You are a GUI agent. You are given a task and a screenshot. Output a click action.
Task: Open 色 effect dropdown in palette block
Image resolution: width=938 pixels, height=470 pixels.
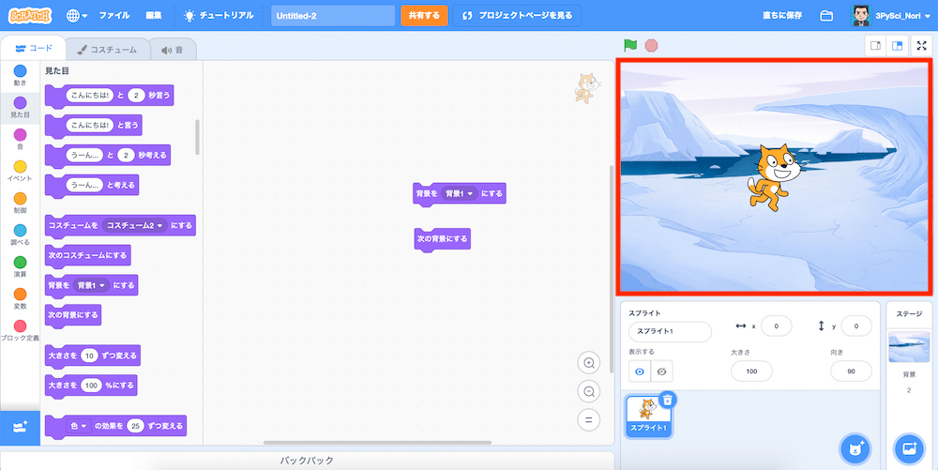(79, 426)
